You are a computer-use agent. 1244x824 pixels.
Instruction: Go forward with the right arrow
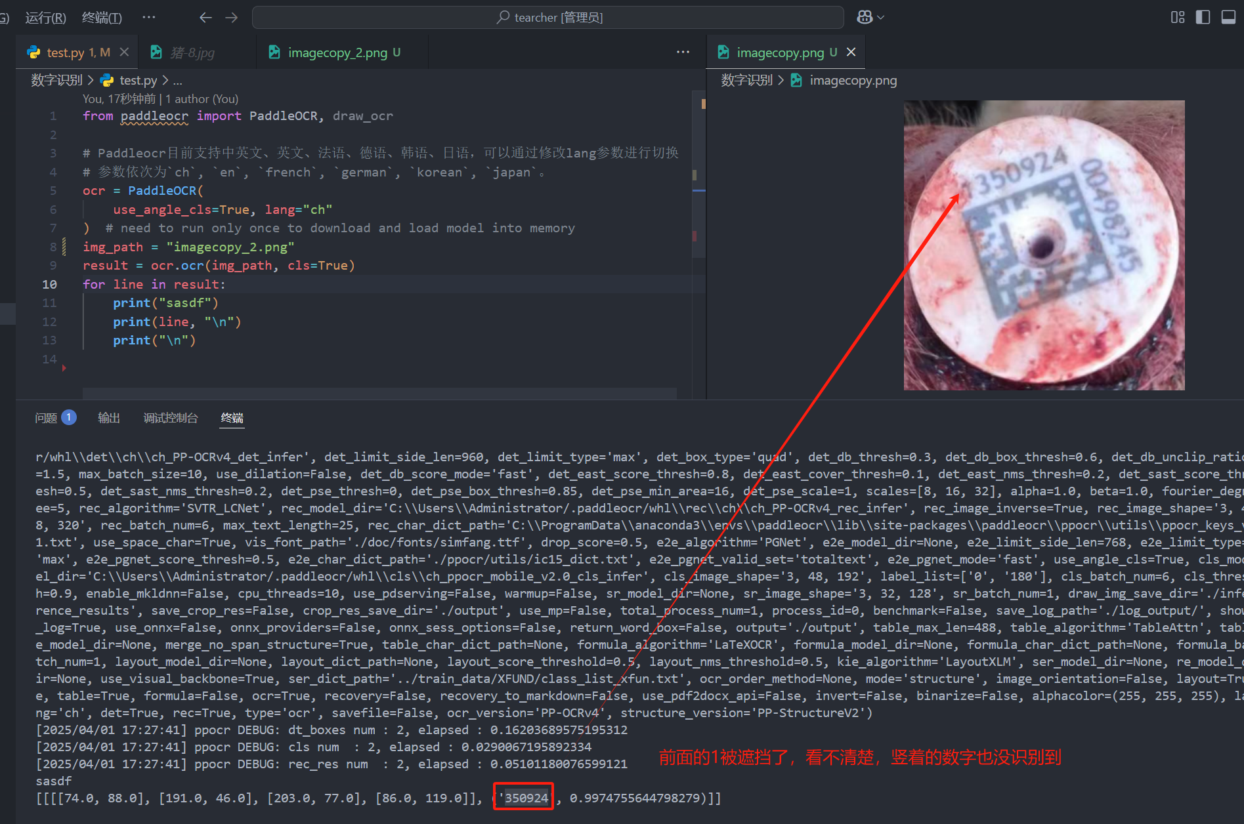click(231, 18)
